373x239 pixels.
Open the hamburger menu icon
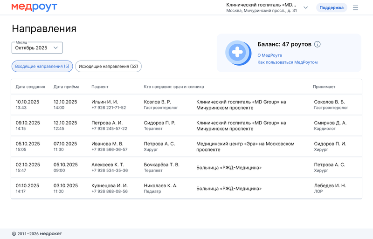click(356, 7)
